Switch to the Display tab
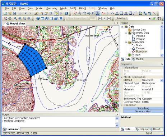 tap(142, 129)
